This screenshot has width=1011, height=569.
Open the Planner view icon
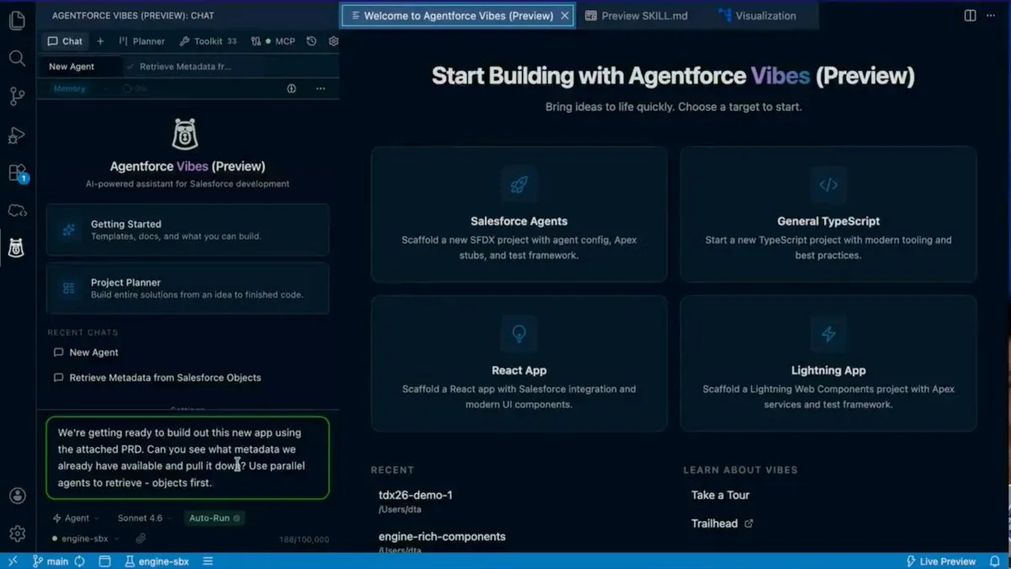click(x=140, y=40)
